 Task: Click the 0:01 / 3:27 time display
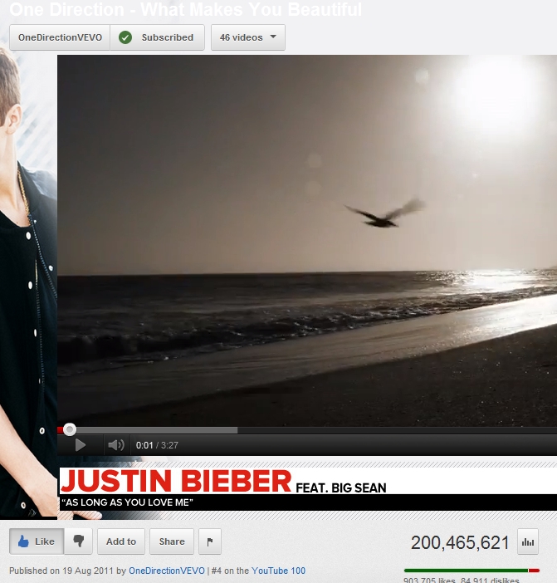click(157, 445)
